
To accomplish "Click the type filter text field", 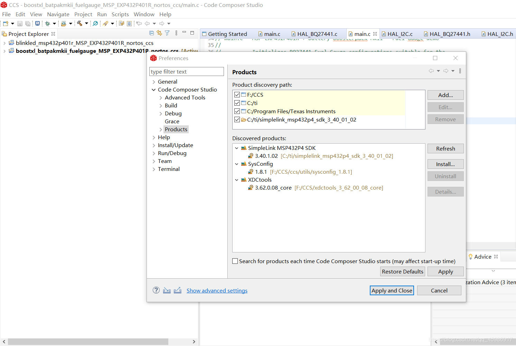I will [x=187, y=71].
